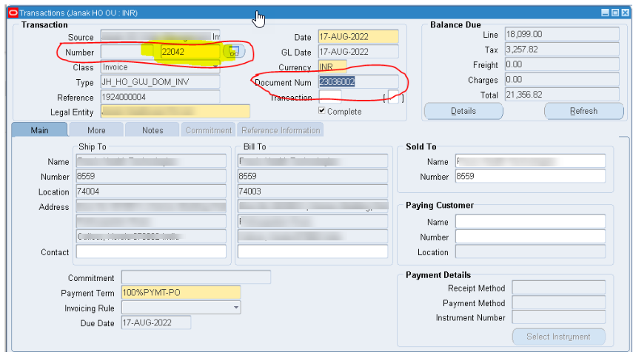Click the Balance Due Tax field

coord(562,50)
